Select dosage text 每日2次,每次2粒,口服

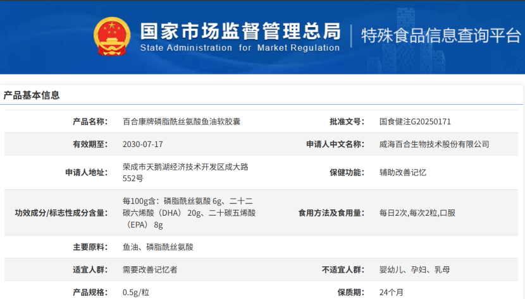tap(417, 213)
